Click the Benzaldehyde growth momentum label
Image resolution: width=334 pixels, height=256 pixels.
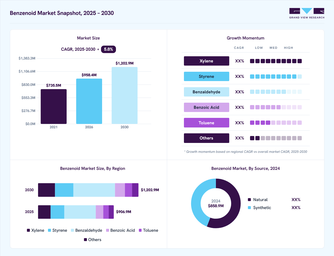(x=207, y=92)
